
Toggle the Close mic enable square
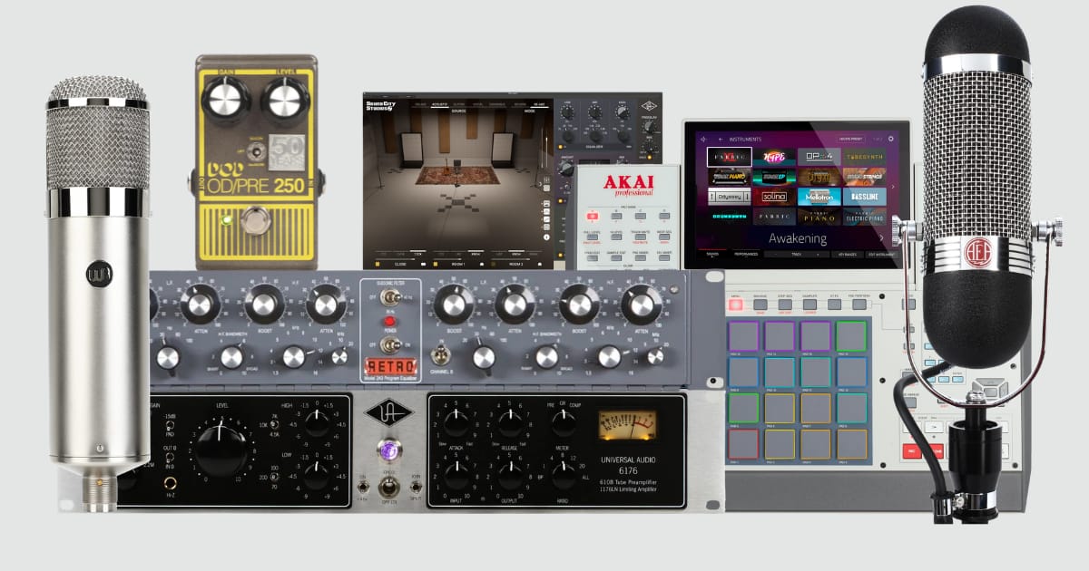coord(378,264)
